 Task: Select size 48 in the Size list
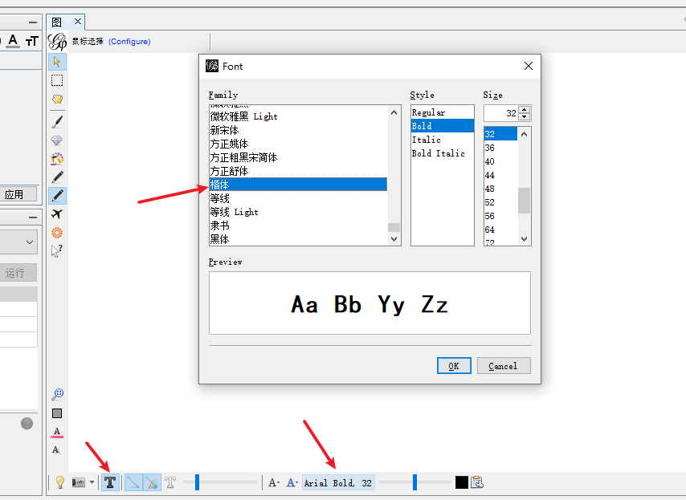[501, 189]
